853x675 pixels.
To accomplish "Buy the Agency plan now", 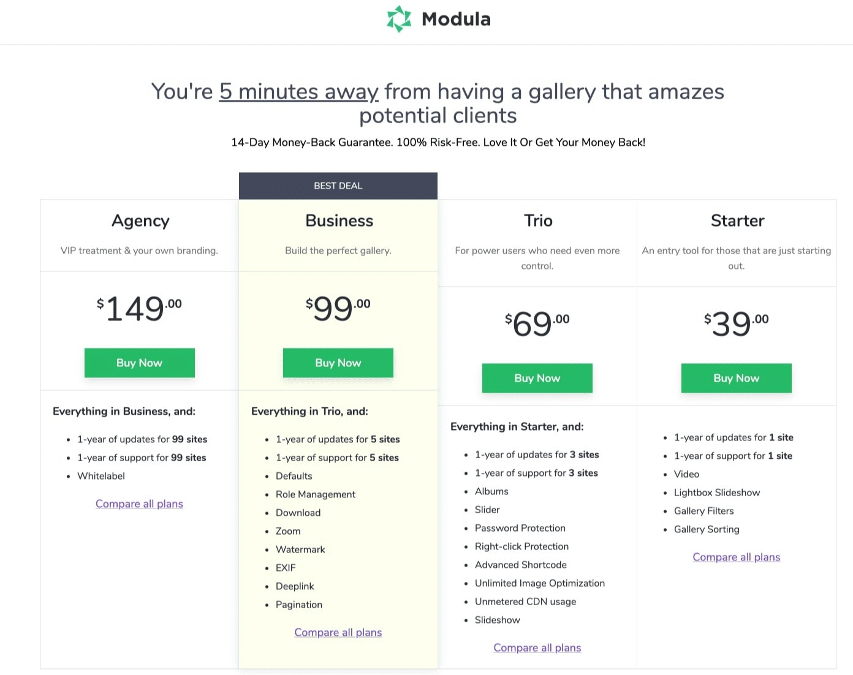I will tap(140, 363).
